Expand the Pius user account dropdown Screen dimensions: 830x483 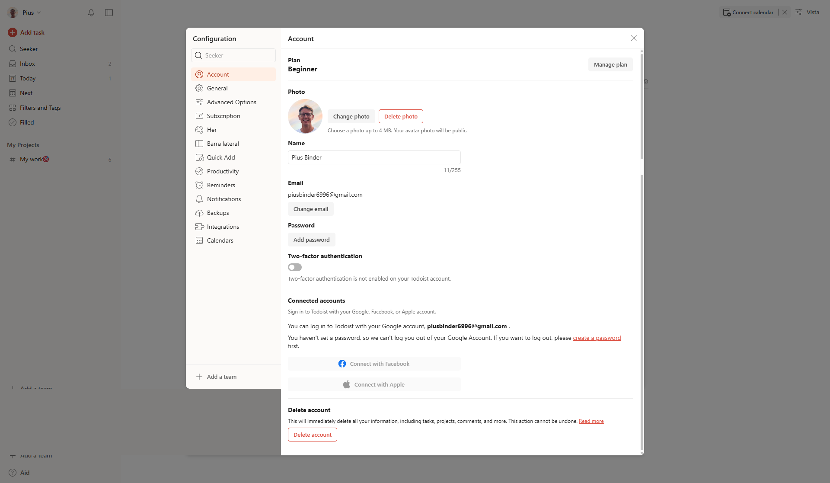[x=28, y=13]
